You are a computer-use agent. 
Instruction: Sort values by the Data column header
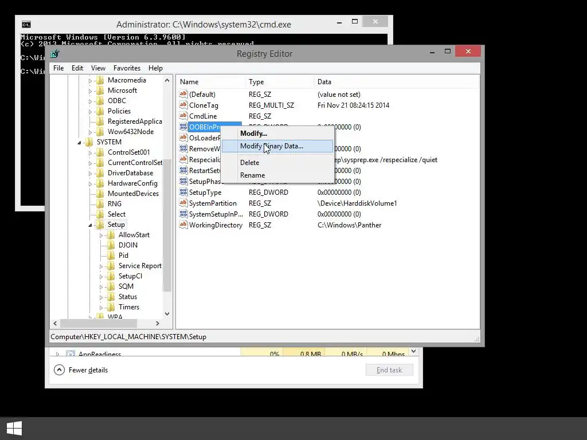coord(396,82)
